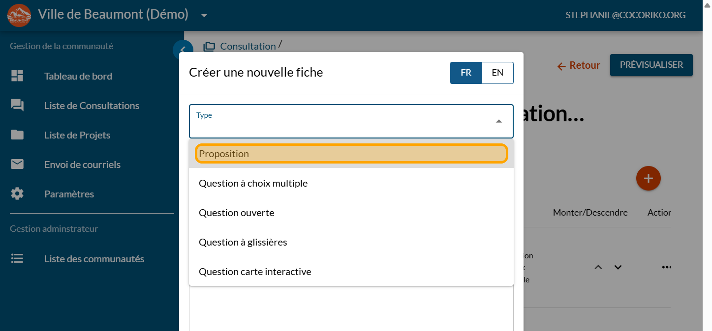Click the Retour link

click(x=579, y=65)
